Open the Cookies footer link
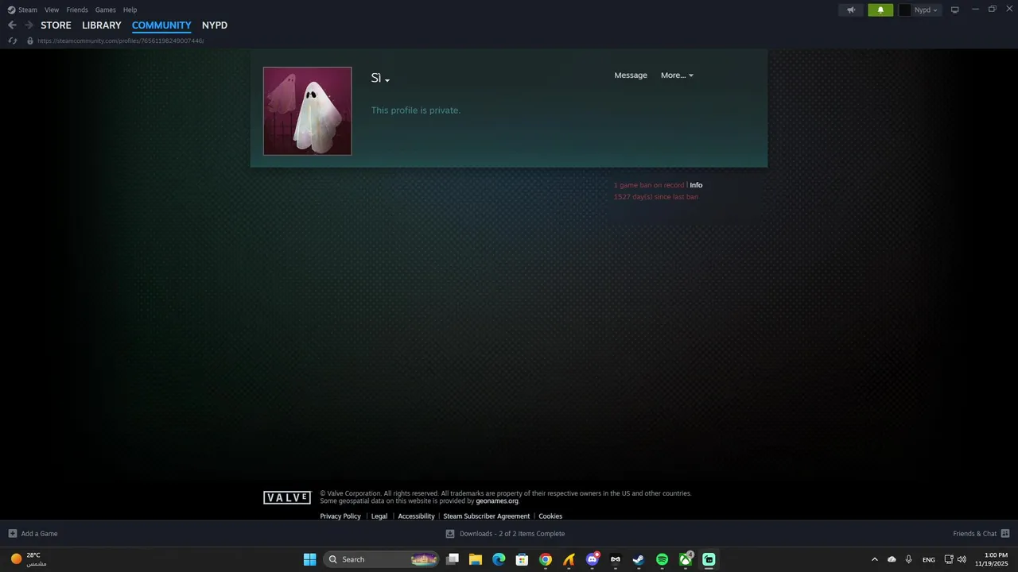This screenshot has height=572, width=1018. (550, 516)
